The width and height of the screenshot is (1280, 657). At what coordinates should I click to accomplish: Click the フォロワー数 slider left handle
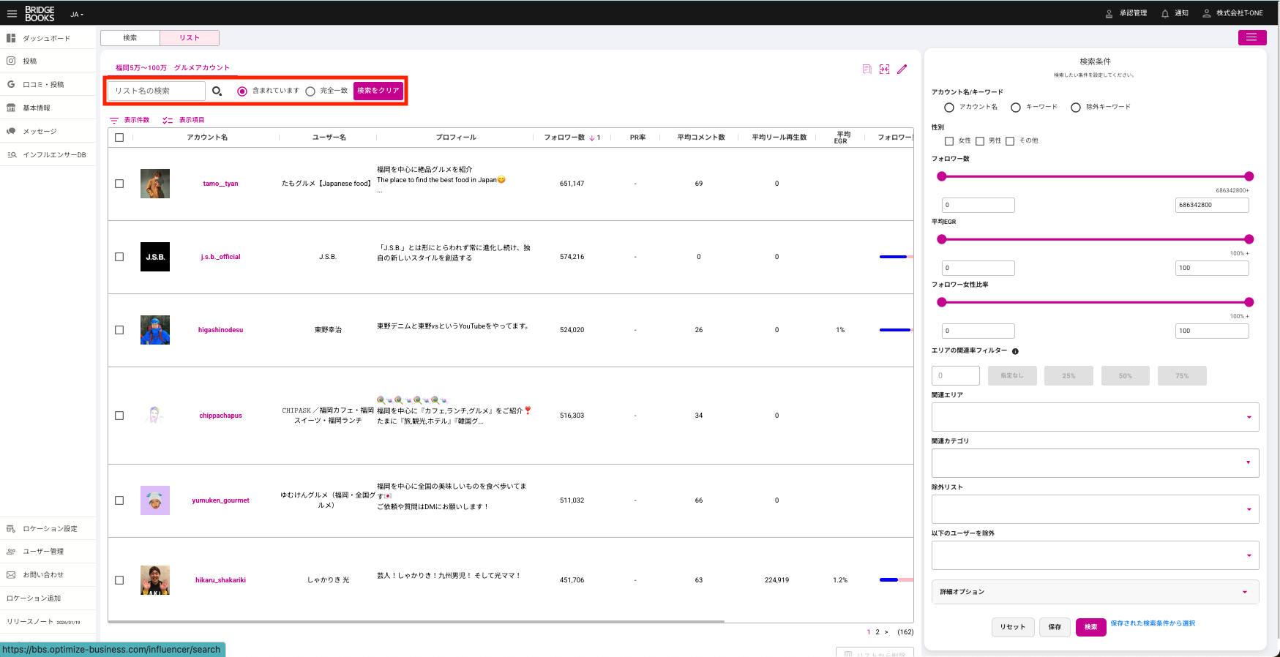(942, 176)
